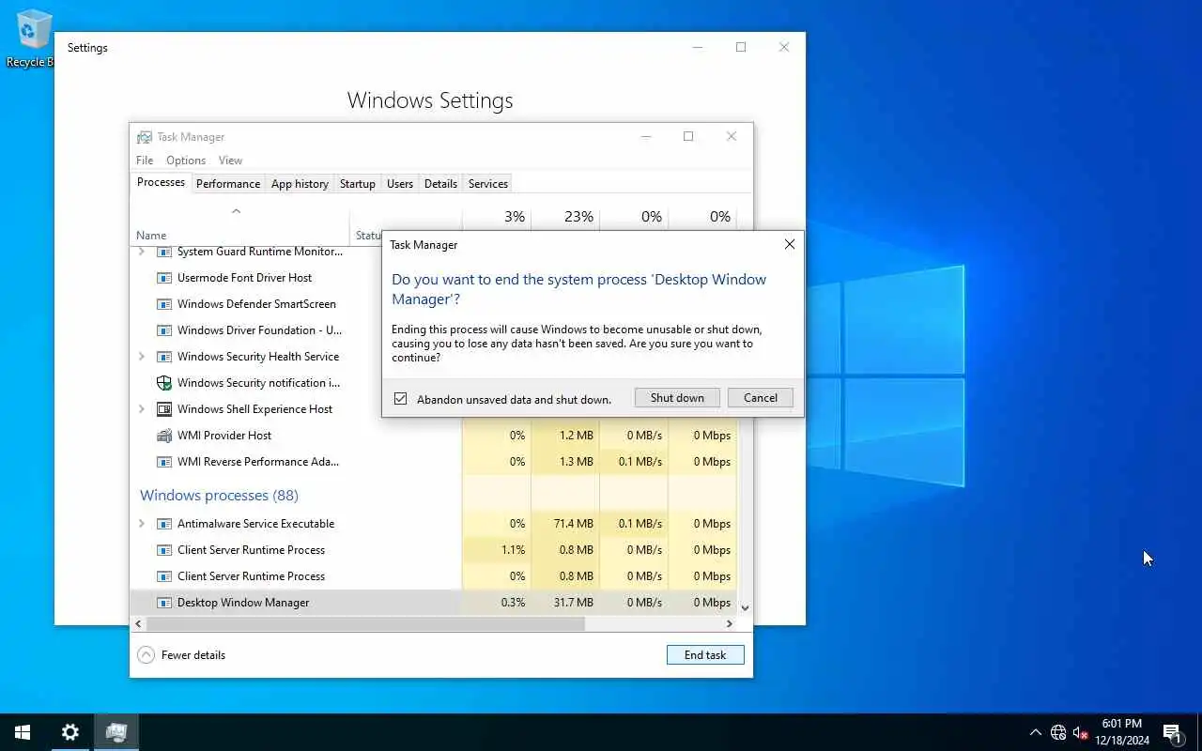The height and width of the screenshot is (751, 1202).
Task: Click 71.4 MB memory value for Antimalware
Action: 573,524
